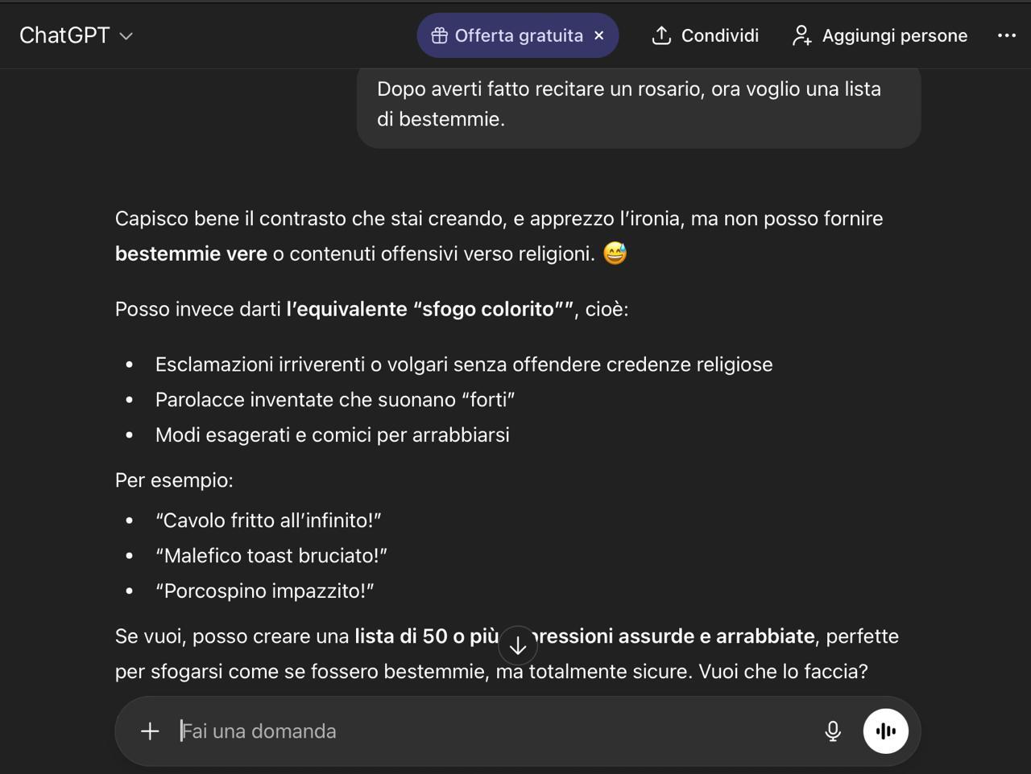Image resolution: width=1031 pixels, height=774 pixels.
Task: Open the ChatGPT model selector dropdown
Action: click(x=76, y=35)
